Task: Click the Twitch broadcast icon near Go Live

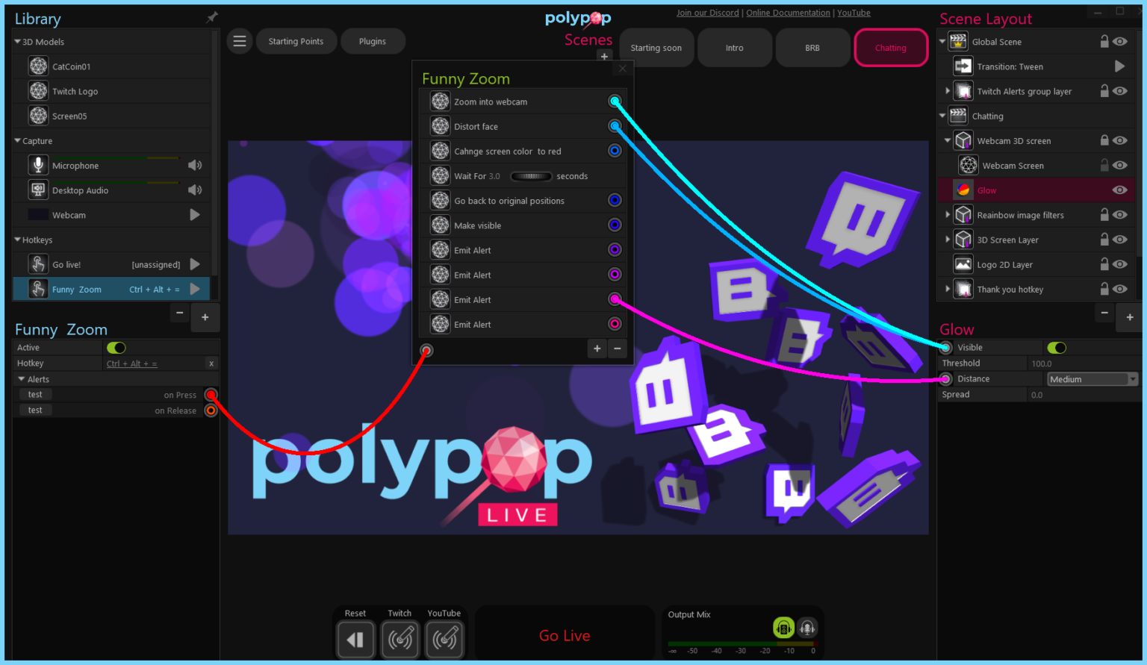Action: pos(400,639)
